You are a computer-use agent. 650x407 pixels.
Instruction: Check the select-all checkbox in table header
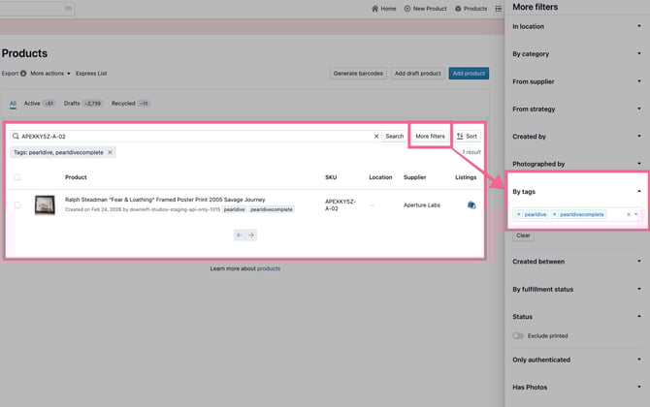click(17, 177)
